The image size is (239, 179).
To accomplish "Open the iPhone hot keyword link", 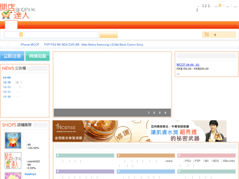I will 25,45.
